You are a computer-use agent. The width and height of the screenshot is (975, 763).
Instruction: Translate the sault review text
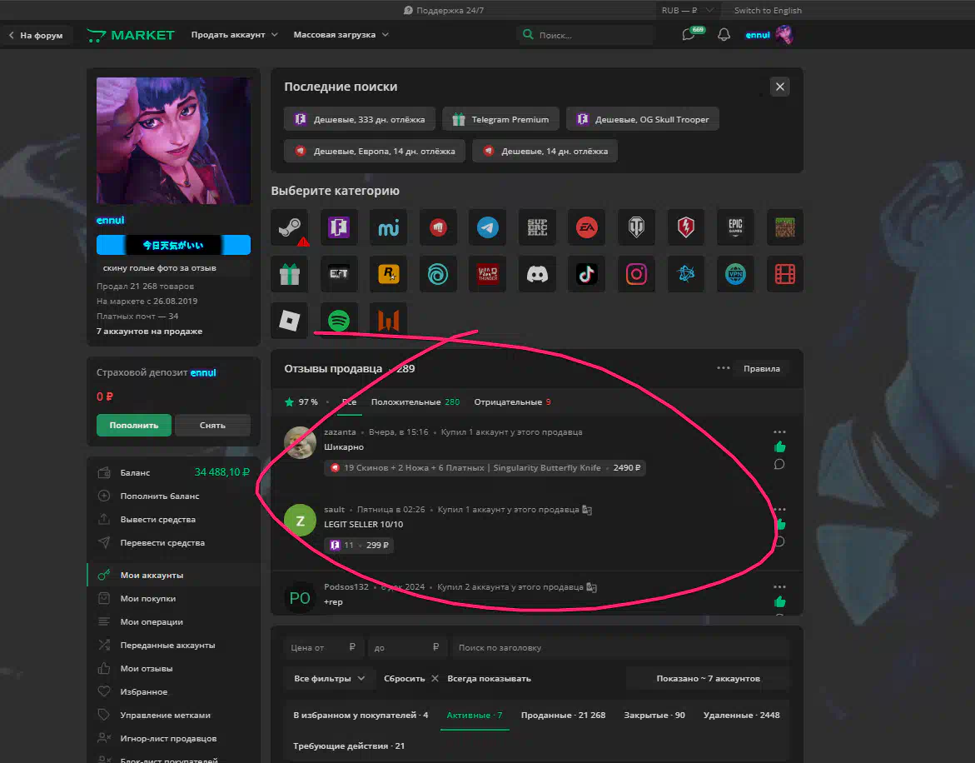587,510
